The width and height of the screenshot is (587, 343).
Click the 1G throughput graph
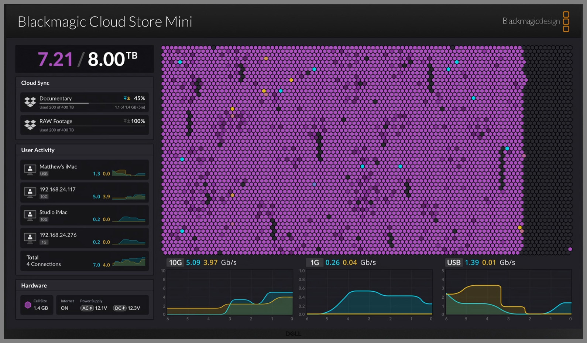pos(369,292)
